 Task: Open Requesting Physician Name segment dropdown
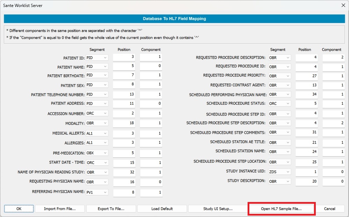(97, 182)
